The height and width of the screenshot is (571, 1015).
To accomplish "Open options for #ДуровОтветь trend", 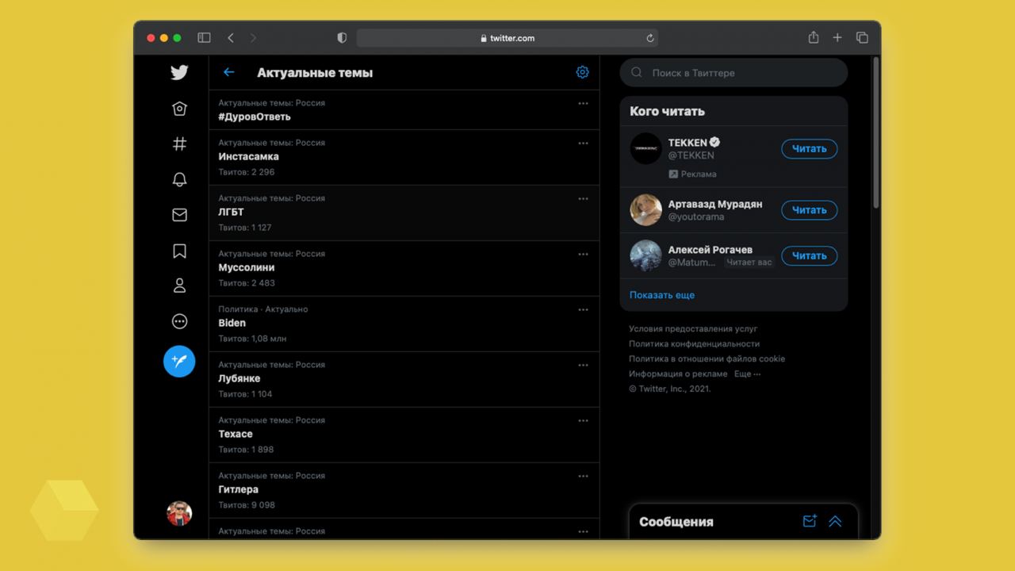I will [x=584, y=103].
